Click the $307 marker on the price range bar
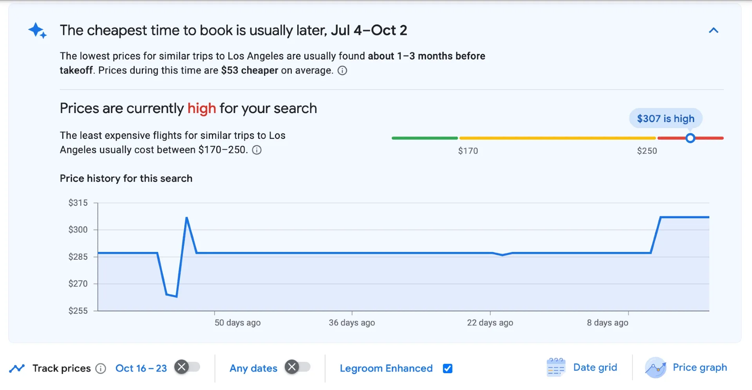This screenshot has height=390, width=752. tap(691, 138)
